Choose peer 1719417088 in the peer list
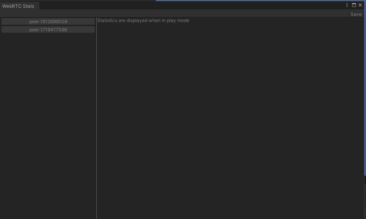366x219 pixels. click(48, 30)
